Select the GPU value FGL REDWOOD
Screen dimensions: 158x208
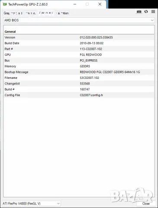click(91, 55)
